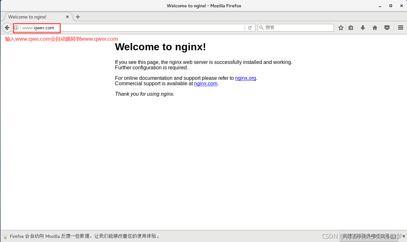Bookmark this page with the star icon
Image resolution: width=407 pixels, height=242 pixels.
click(341, 28)
